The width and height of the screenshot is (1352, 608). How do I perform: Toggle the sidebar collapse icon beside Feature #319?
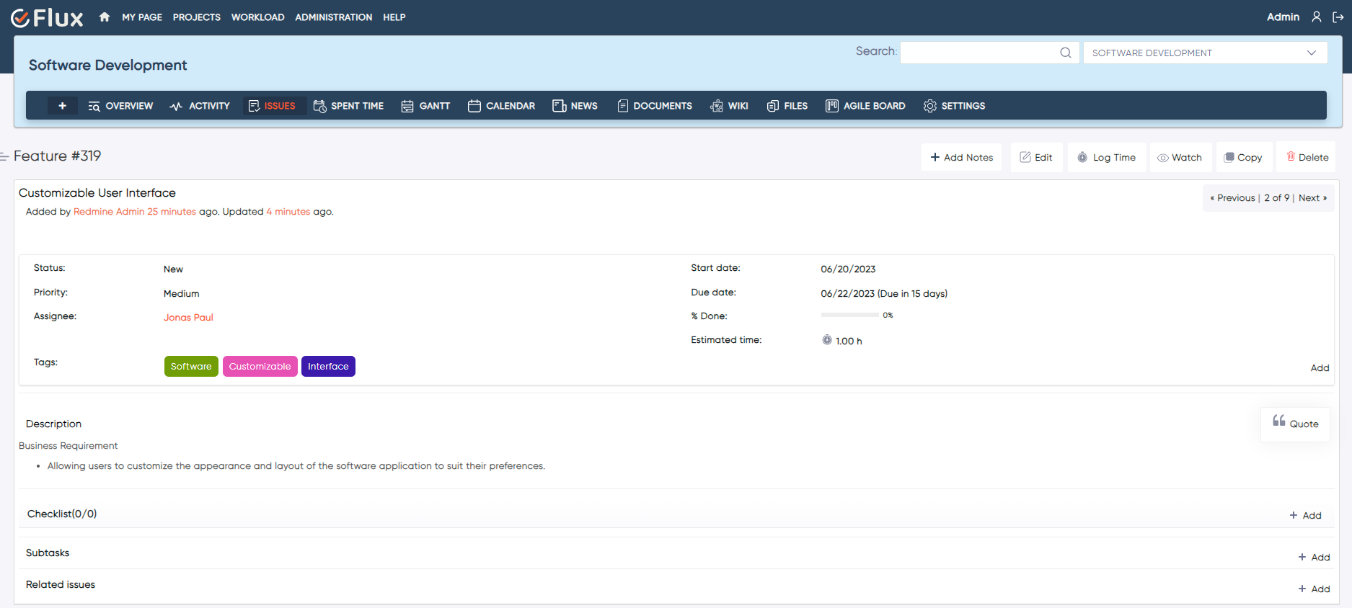[x=4, y=156]
